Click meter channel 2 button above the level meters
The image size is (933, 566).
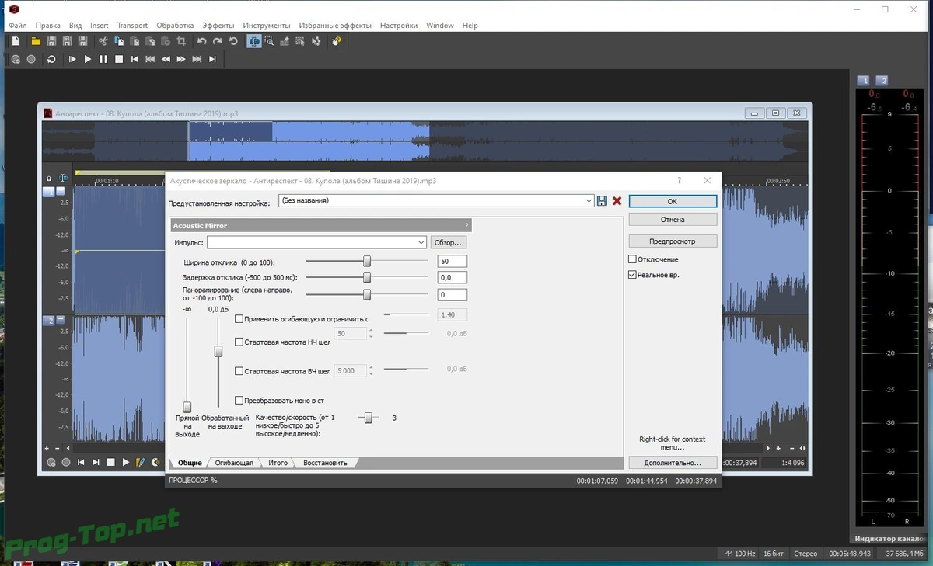[882, 80]
